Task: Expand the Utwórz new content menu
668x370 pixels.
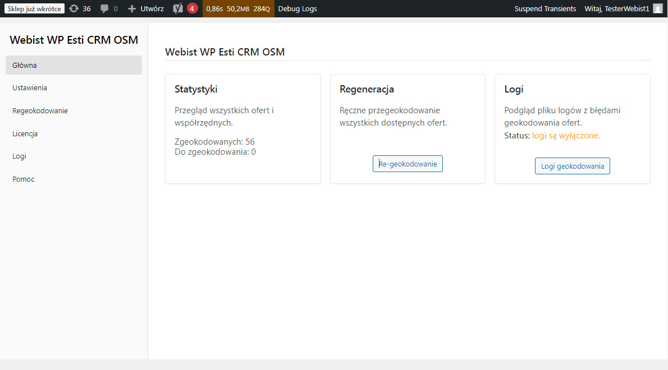Action: (152, 9)
